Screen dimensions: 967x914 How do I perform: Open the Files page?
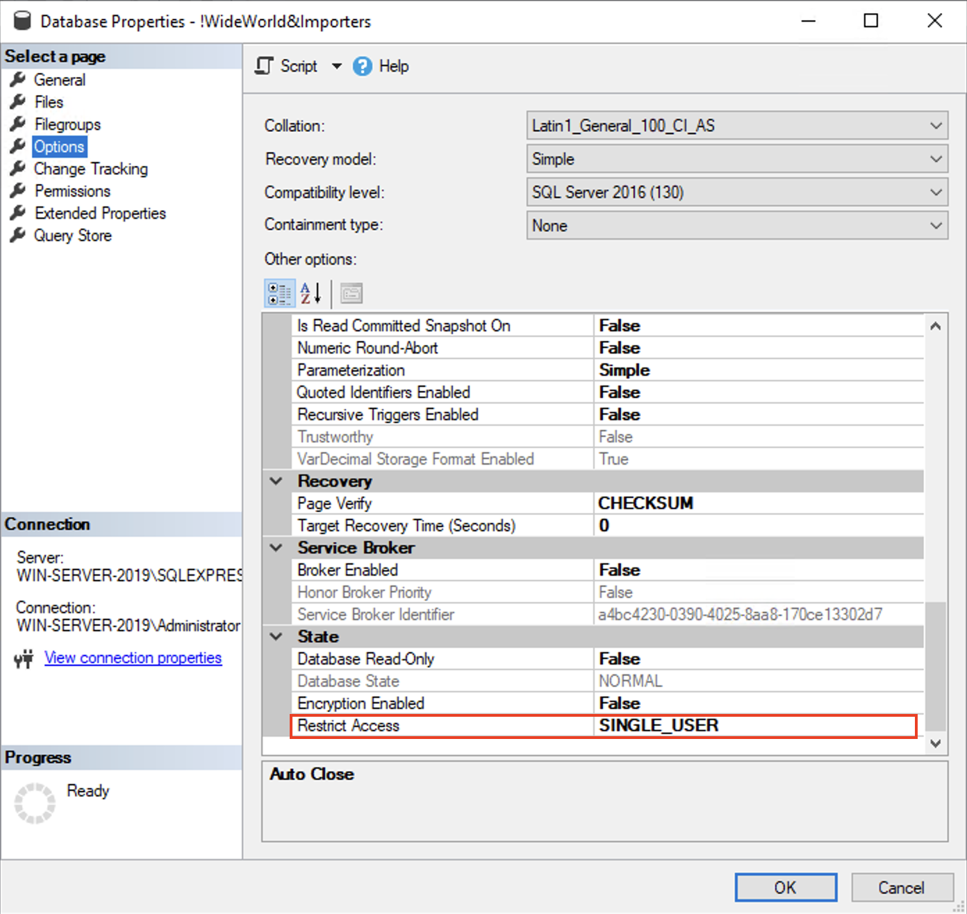[49, 102]
